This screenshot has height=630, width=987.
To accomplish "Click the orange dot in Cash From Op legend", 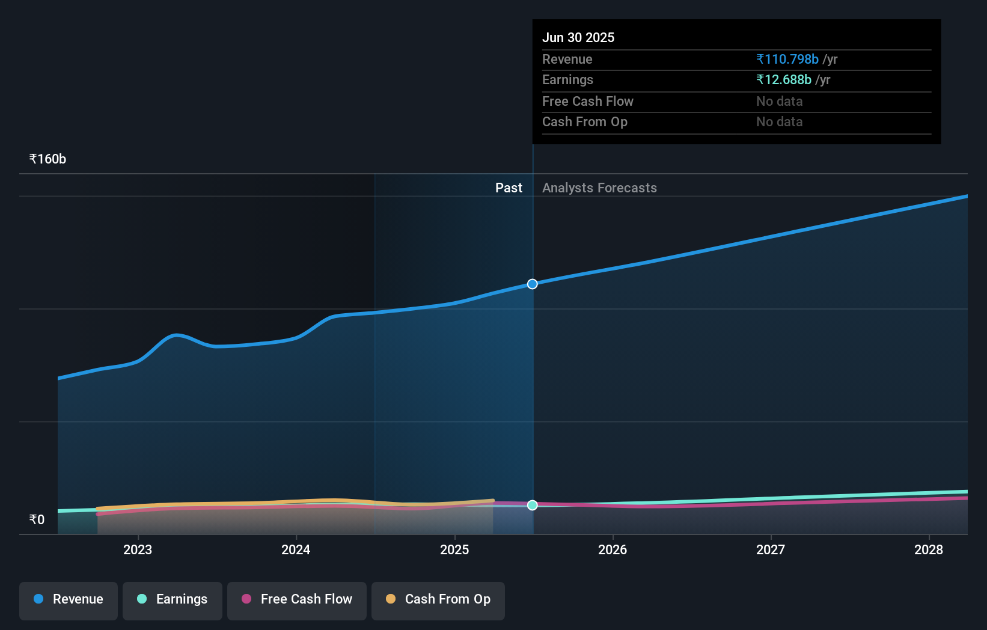I will tap(391, 599).
